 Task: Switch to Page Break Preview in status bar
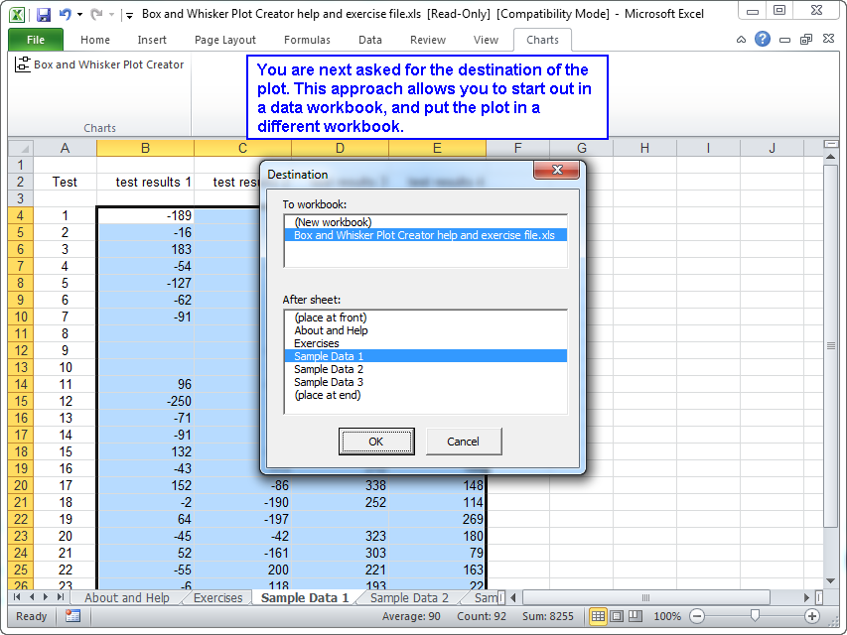pyautogui.click(x=635, y=616)
